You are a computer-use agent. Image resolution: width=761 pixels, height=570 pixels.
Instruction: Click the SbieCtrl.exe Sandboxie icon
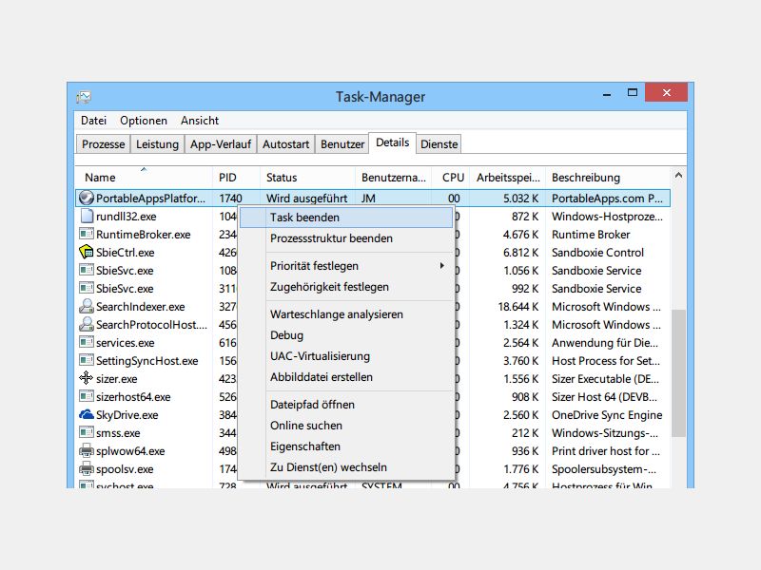(x=87, y=252)
